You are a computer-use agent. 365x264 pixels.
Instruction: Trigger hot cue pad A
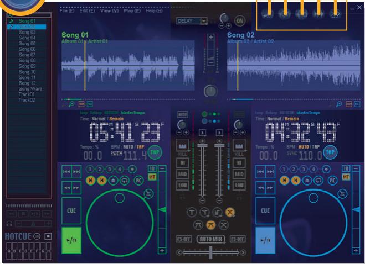[9, 251]
